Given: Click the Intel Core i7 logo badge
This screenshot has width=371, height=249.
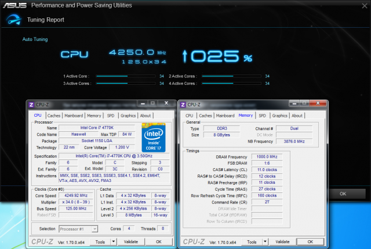Looking at the screenshot, I should (154, 137).
